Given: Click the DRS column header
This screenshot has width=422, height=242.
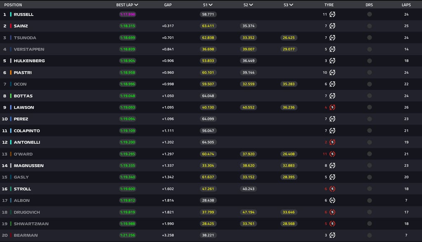Looking at the screenshot, I should [x=369, y=5].
